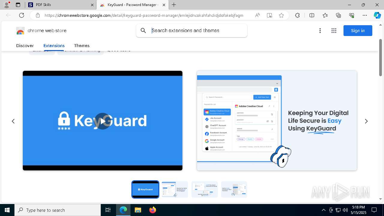Open Firefox from taskbar
The height and width of the screenshot is (216, 384).
point(152,210)
